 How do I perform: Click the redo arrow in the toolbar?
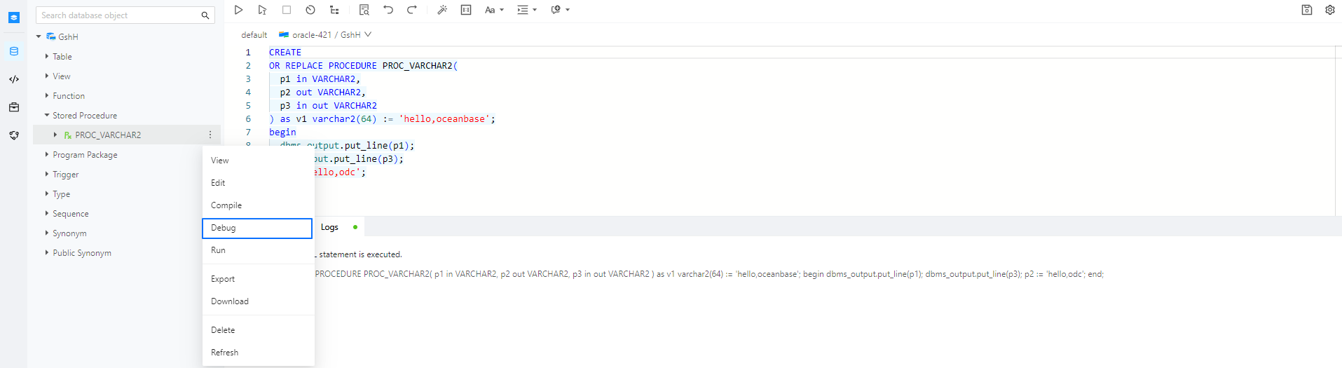[x=412, y=10]
